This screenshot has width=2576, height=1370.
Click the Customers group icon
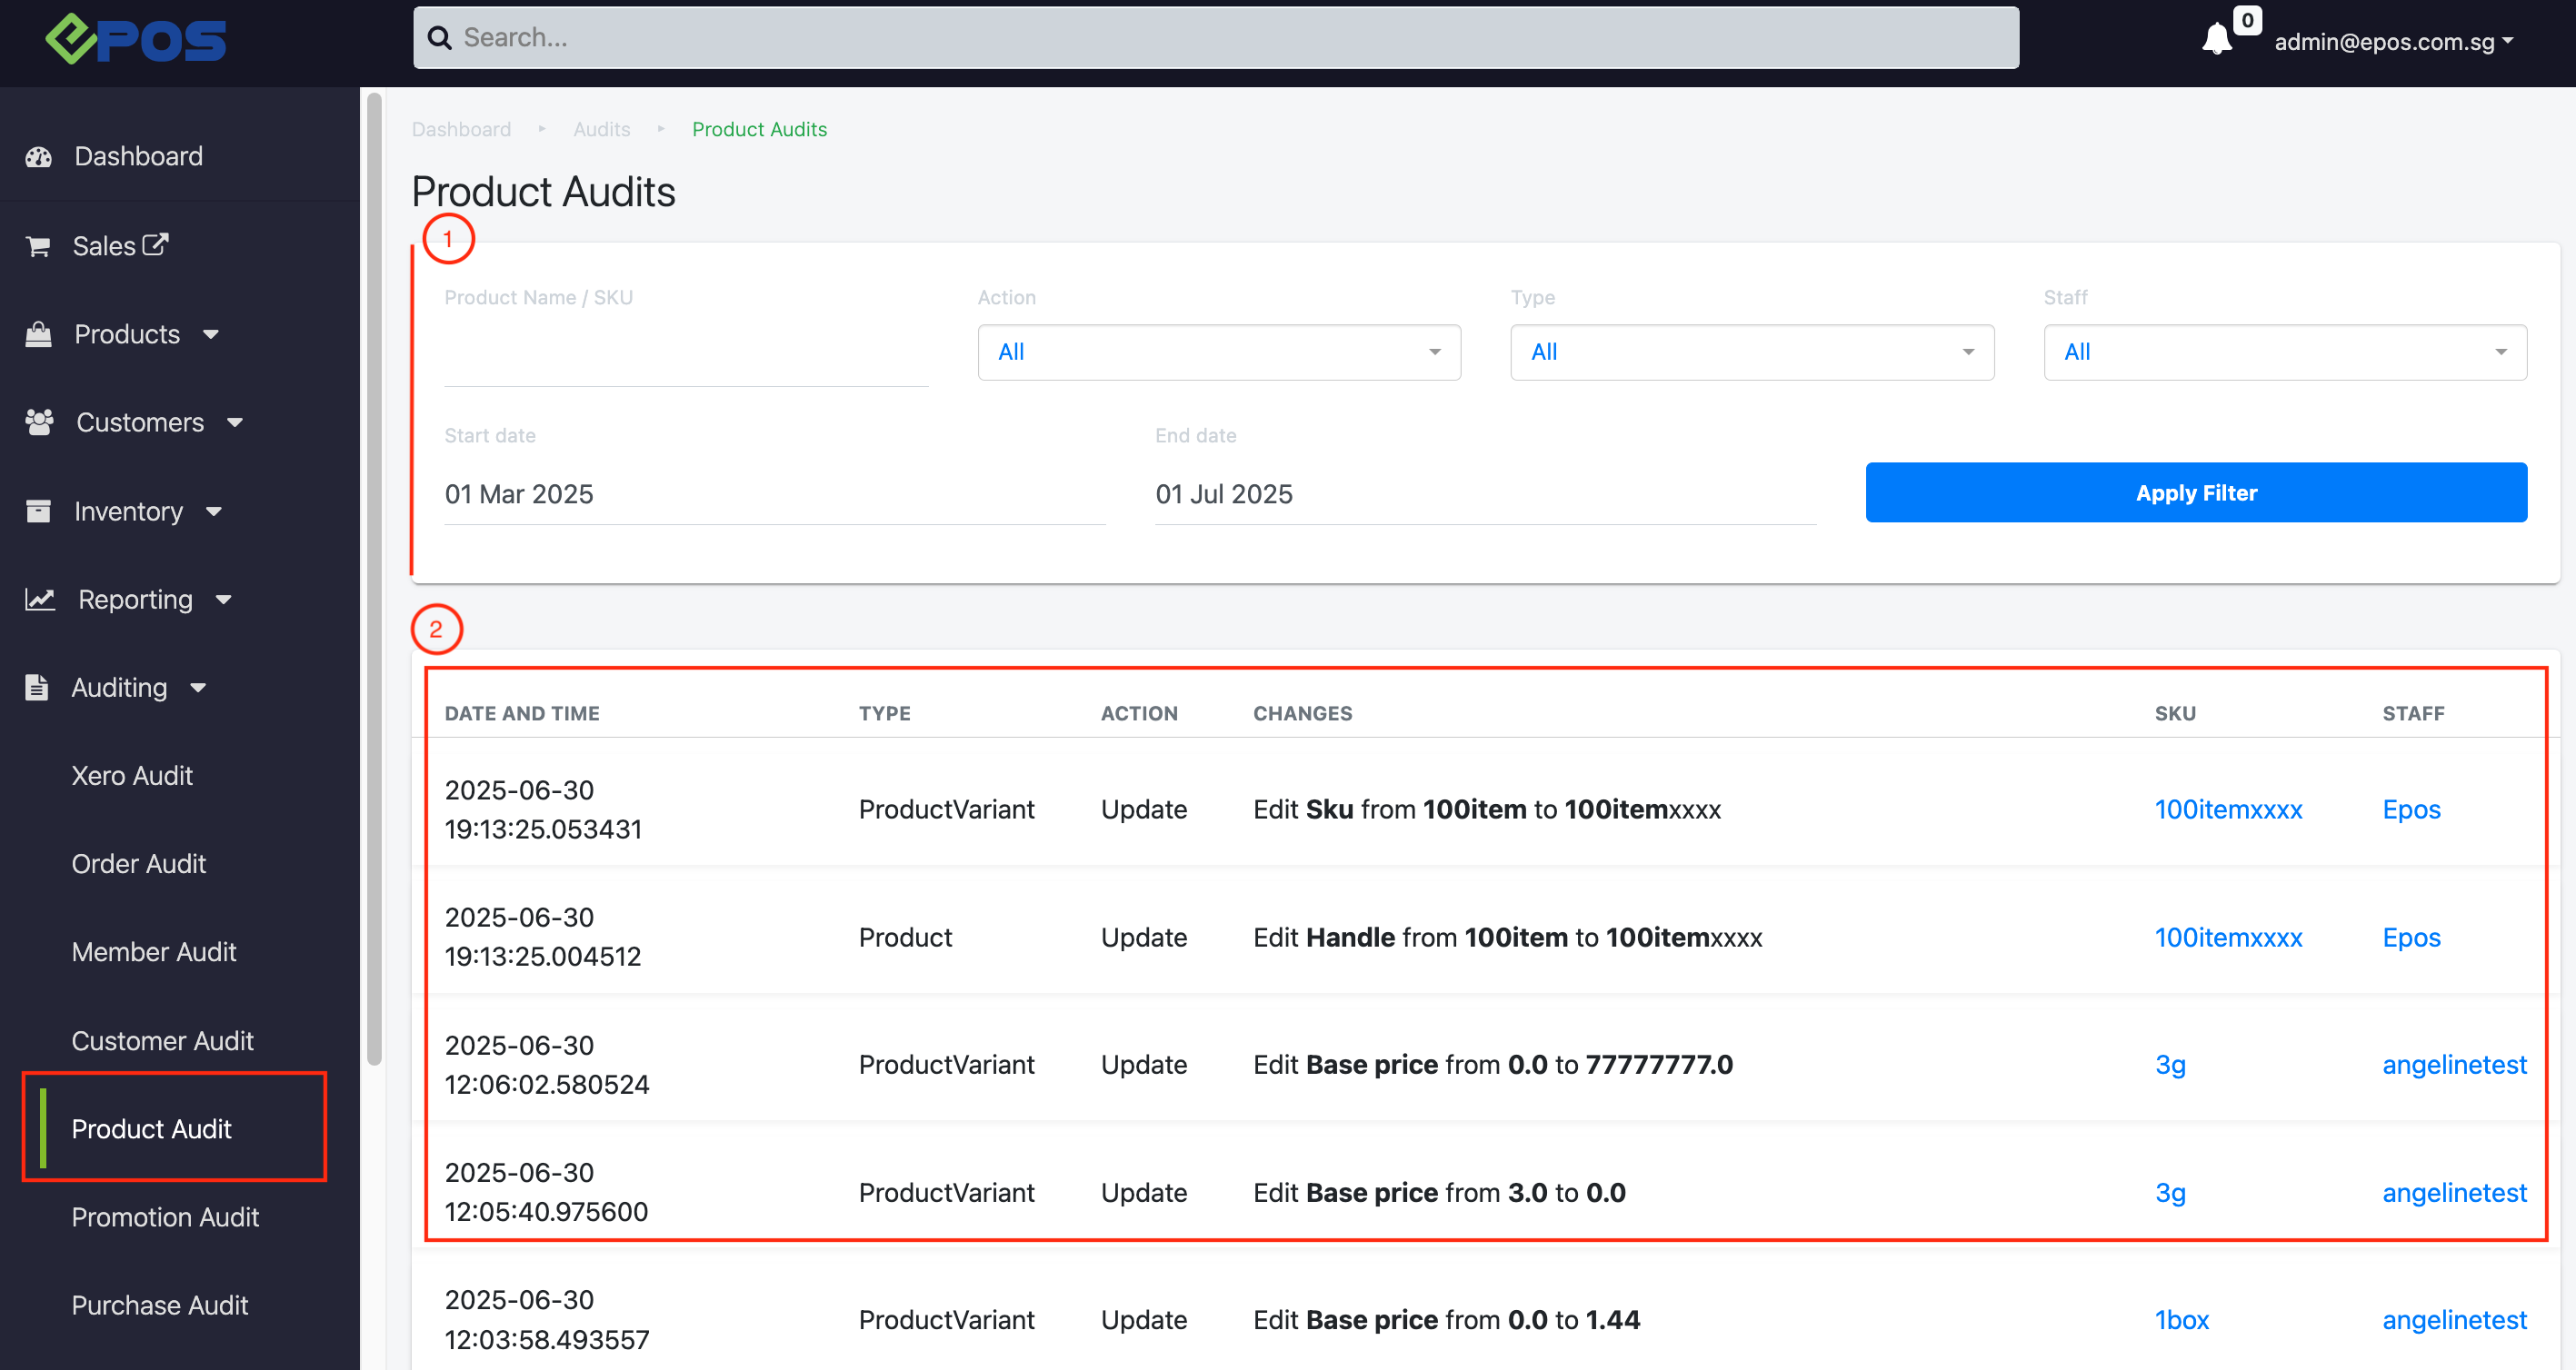pos(39,422)
